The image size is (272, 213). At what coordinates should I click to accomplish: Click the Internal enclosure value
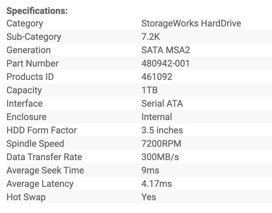tap(157, 117)
